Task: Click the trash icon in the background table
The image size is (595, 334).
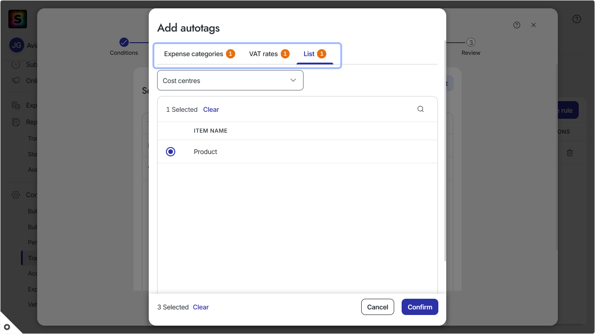Action: click(x=570, y=153)
